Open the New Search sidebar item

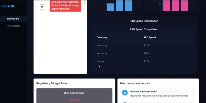click(13, 26)
